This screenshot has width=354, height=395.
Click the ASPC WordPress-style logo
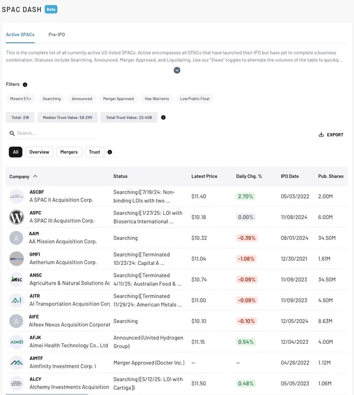(x=16, y=217)
